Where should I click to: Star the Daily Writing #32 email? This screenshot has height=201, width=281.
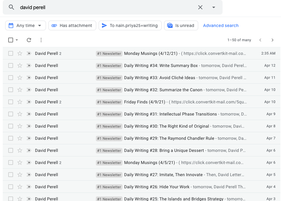pos(20,90)
